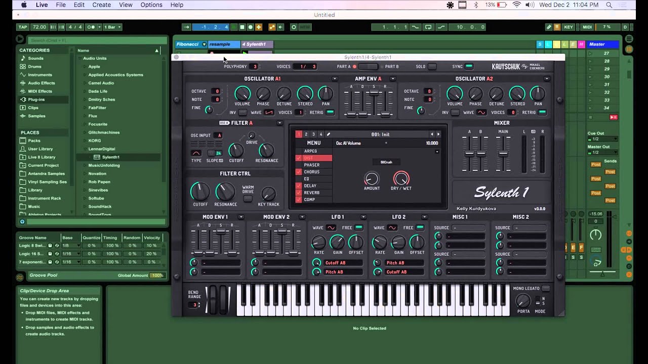Viewport: 648px width, 364px height.
Task: Go to the next Sylenth1 preset
Action: (x=438, y=134)
